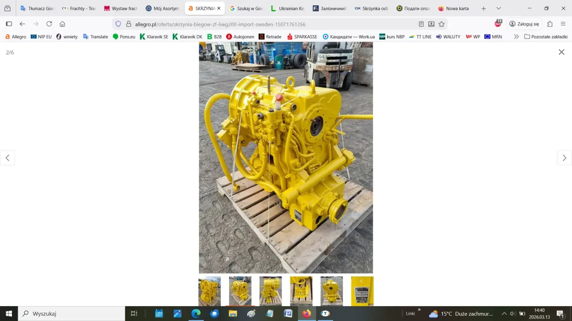Select the last thumbnail showing the nameplate
572x321 pixels.
[x=362, y=291]
